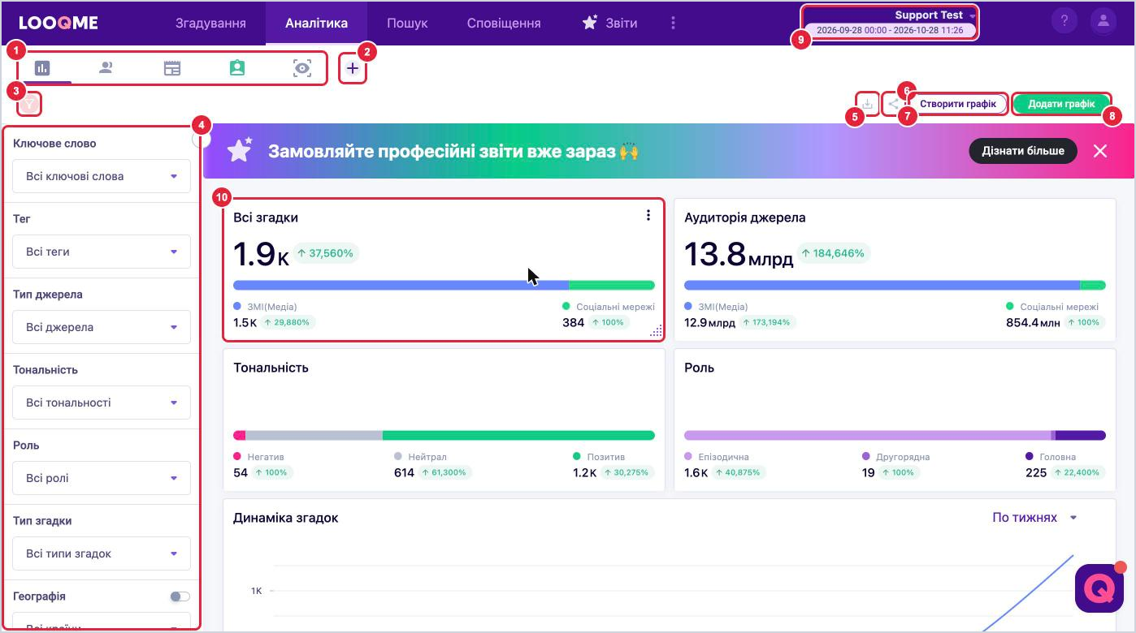Open the eye scan dashboard icon
This screenshot has width=1136, height=633.
302,68
